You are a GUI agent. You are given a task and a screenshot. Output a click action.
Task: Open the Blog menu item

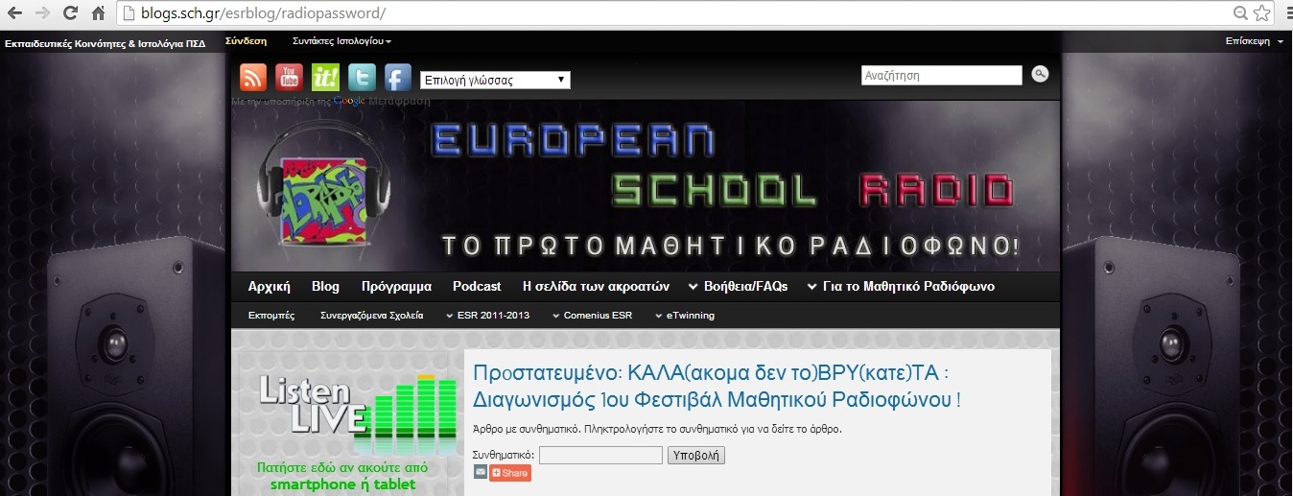click(x=325, y=286)
